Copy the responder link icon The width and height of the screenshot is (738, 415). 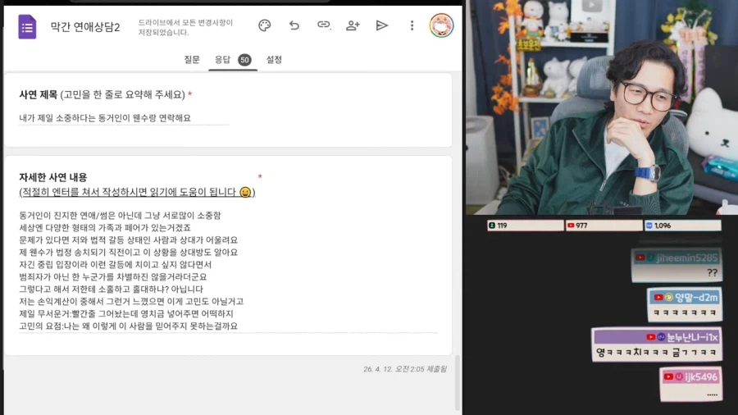point(323,25)
